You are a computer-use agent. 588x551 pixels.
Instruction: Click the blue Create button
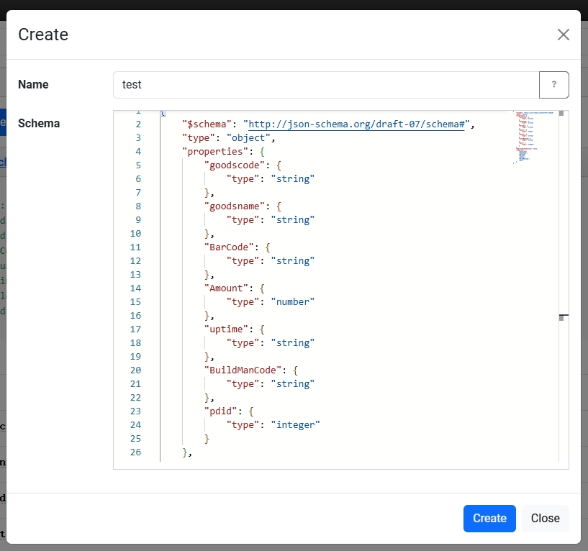pyautogui.click(x=489, y=519)
